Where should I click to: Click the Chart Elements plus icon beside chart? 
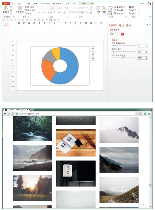pyautogui.click(x=93, y=48)
